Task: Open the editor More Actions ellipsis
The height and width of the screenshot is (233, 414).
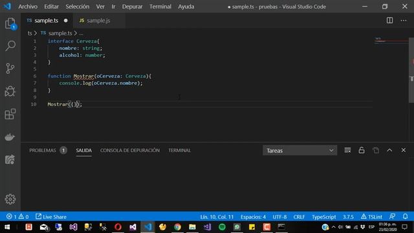Action: pos(404,20)
